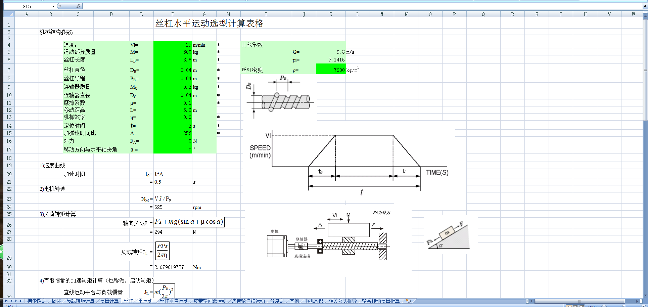This screenshot has height=307, width=648.
Task: Click the 625 rpm result cell
Action: point(173,207)
